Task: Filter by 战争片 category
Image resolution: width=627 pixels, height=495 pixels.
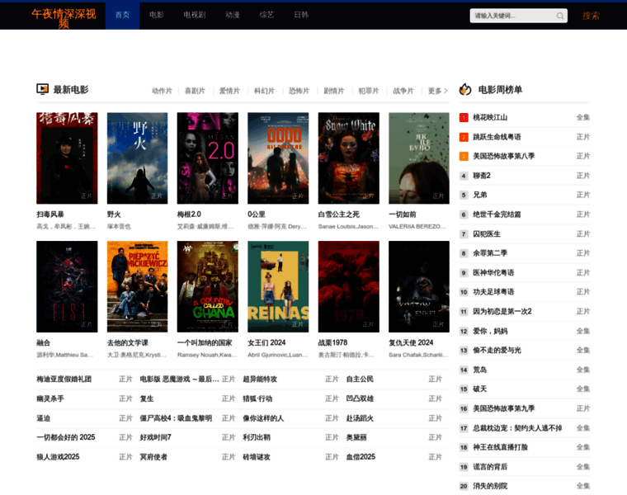Action: [403, 91]
